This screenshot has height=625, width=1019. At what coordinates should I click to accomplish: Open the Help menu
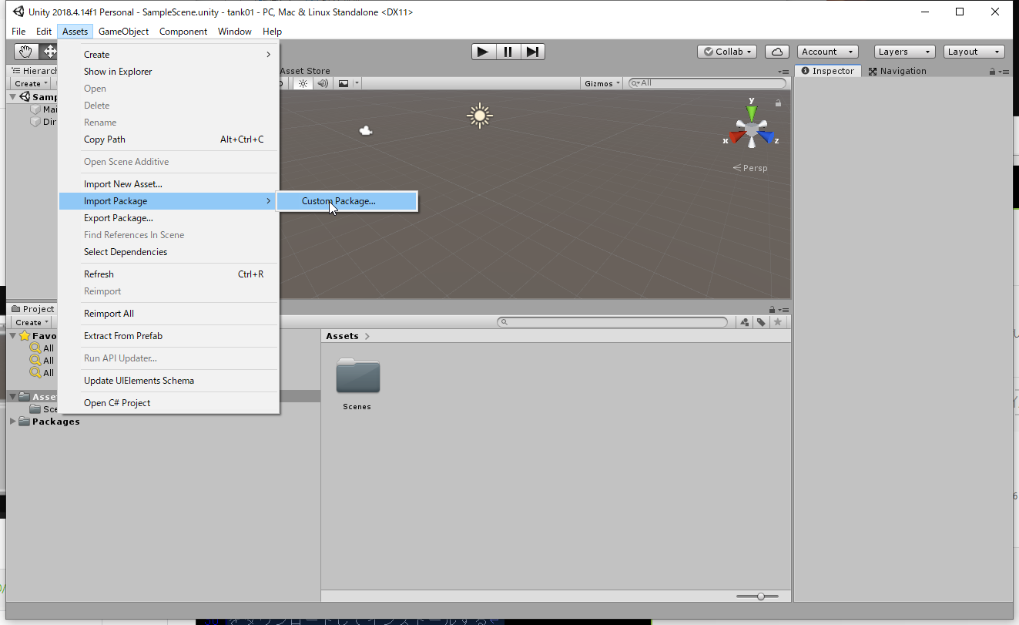click(x=272, y=32)
